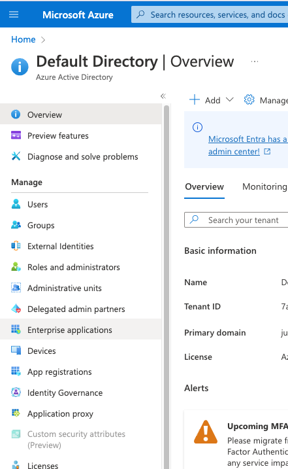Open the ellipsis more options menu

click(255, 61)
